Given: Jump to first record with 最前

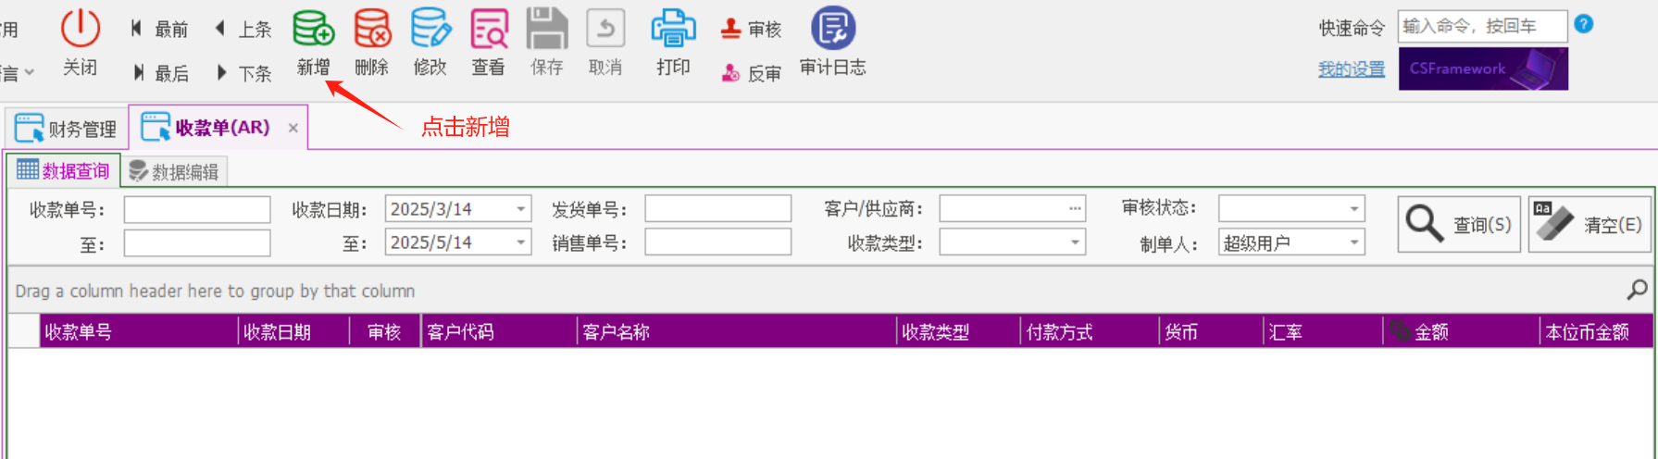Looking at the screenshot, I should 159,30.
